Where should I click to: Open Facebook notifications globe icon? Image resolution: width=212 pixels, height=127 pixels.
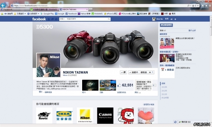coord(56,19)
